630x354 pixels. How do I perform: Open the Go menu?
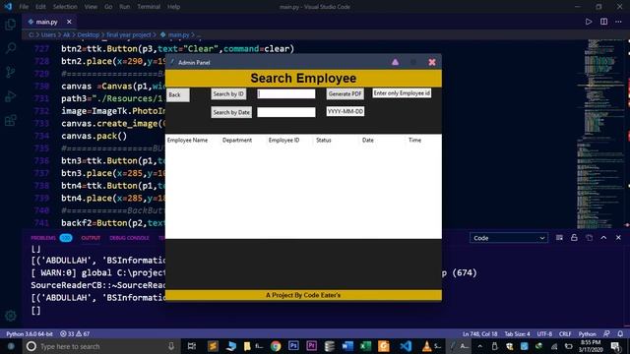[108, 7]
